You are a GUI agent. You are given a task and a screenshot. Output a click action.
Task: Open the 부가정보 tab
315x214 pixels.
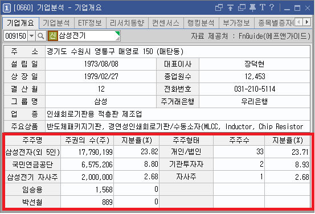coord(236,23)
